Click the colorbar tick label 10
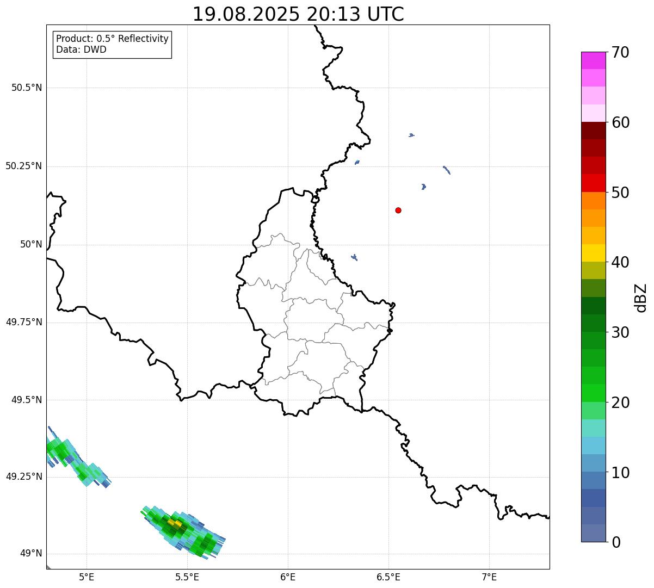Screen dimensions: 654x588 620,473
